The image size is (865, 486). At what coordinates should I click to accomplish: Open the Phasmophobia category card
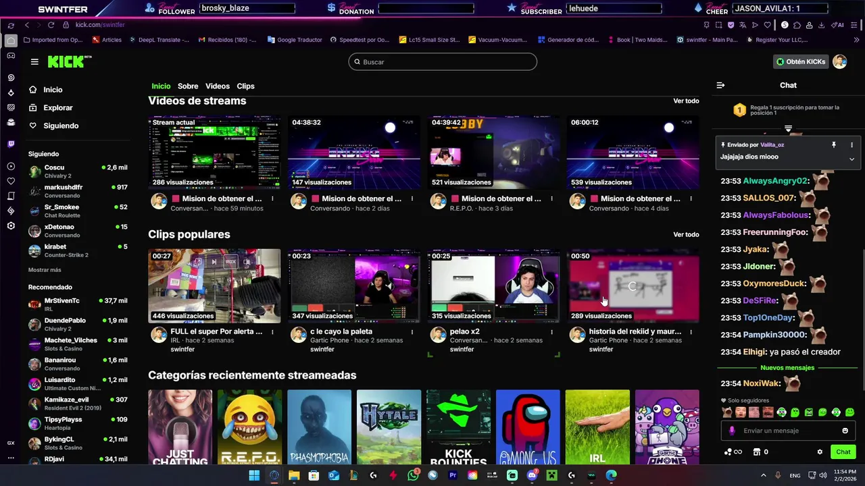pos(319,427)
